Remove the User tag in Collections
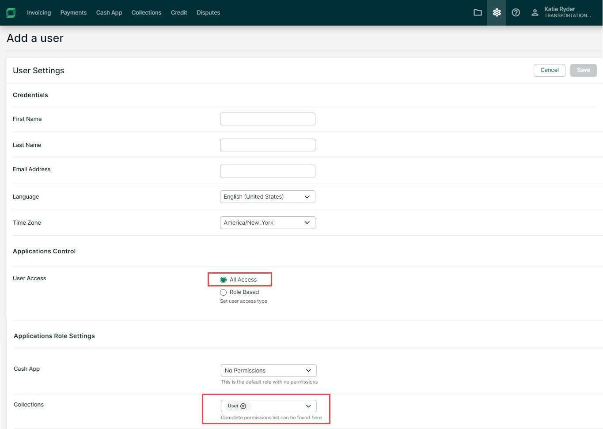The height and width of the screenshot is (429, 603). (243, 406)
